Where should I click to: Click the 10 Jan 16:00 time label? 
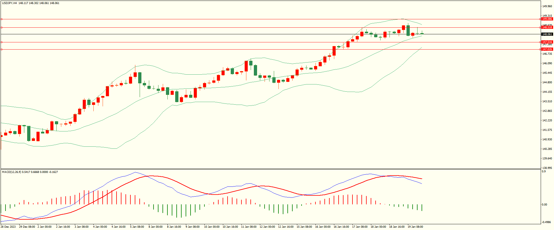coord(230,227)
